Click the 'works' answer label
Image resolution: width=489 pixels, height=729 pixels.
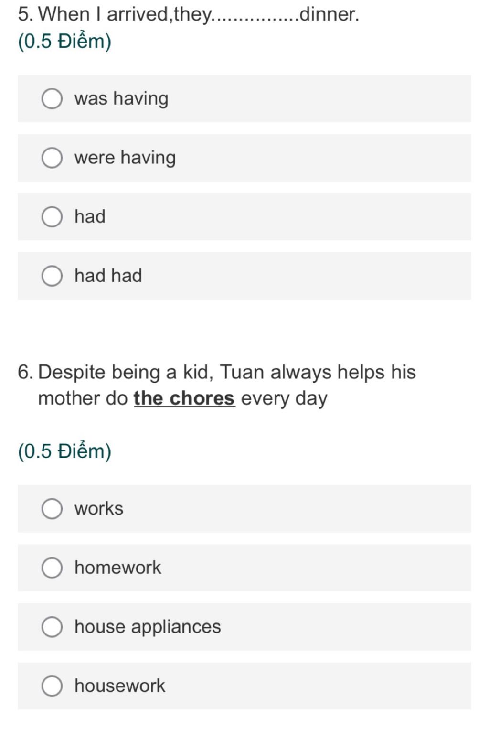point(99,509)
